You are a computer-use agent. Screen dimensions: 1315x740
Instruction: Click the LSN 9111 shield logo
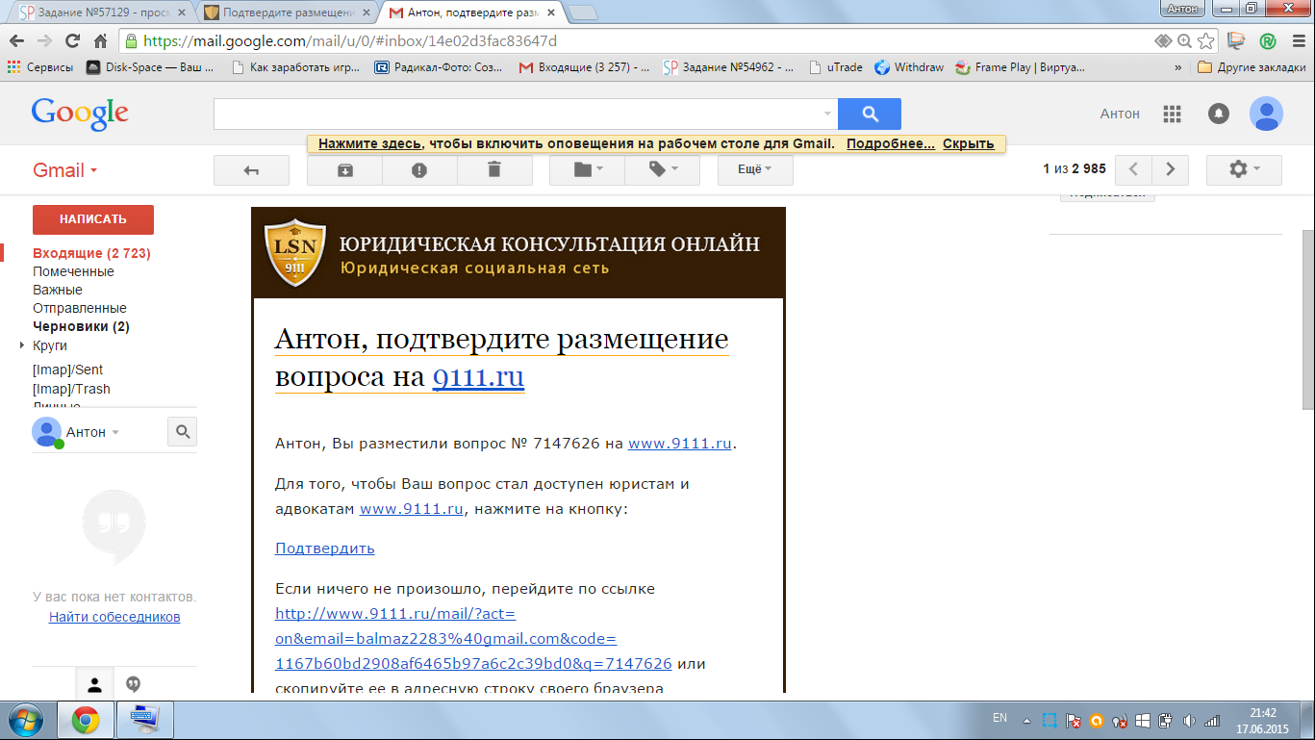[x=295, y=253]
